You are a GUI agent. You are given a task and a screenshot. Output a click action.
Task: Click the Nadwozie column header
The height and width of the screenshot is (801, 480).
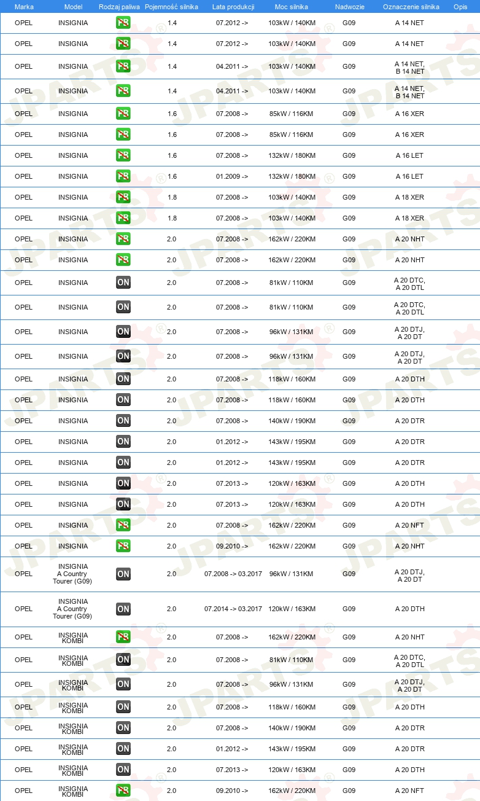pyautogui.click(x=349, y=7)
